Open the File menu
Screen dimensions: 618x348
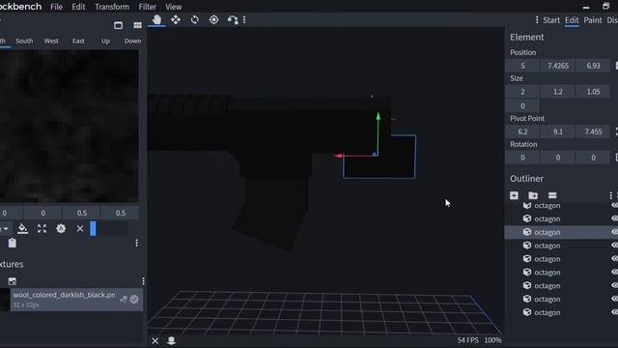[56, 7]
